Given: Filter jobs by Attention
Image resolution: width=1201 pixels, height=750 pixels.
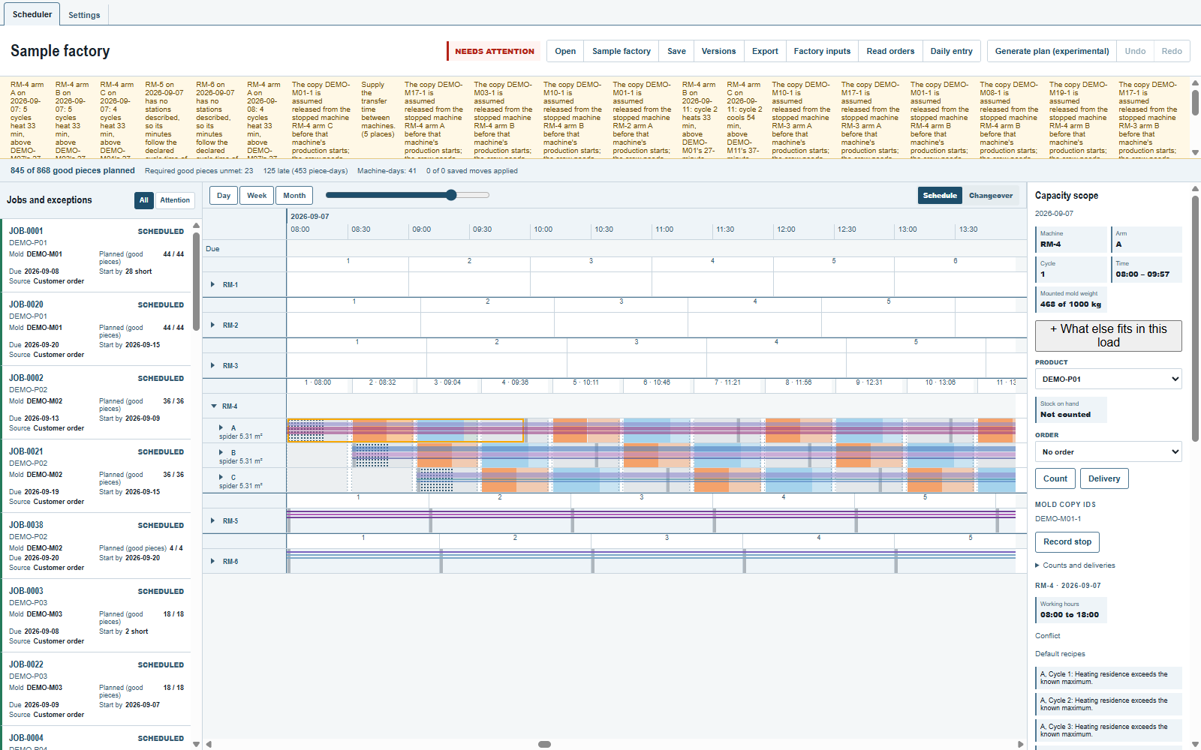Looking at the screenshot, I should coord(175,200).
